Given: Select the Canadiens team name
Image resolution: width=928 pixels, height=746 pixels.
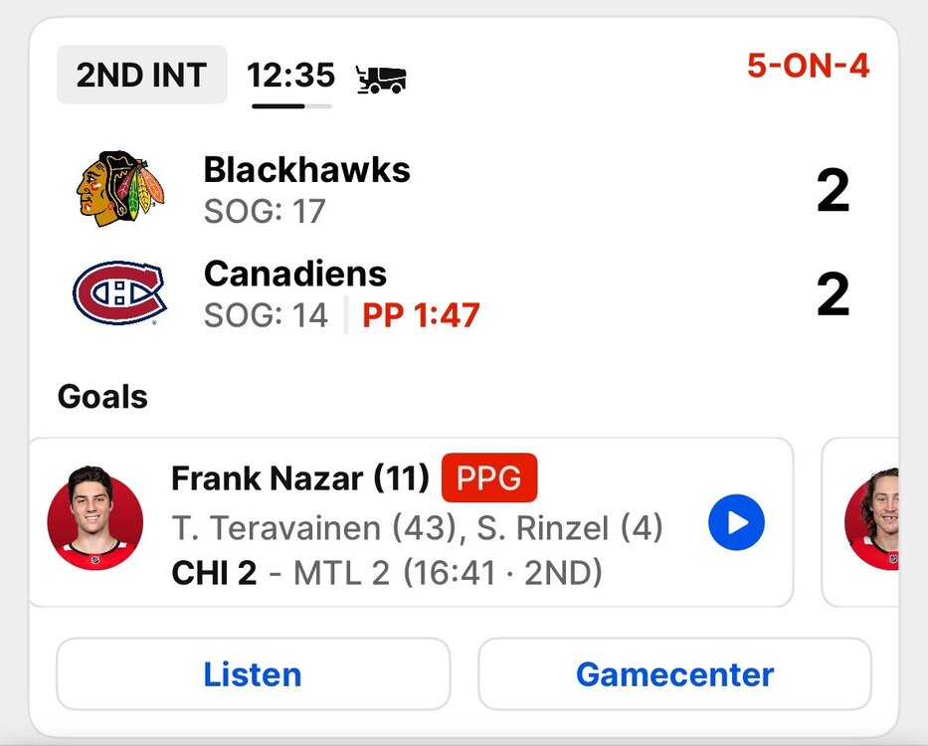Looking at the screenshot, I should tap(294, 274).
